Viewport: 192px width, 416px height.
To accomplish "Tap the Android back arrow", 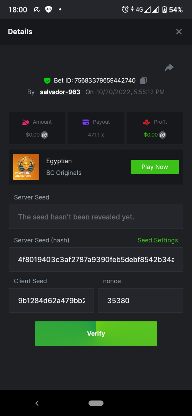I will tap(37, 403).
